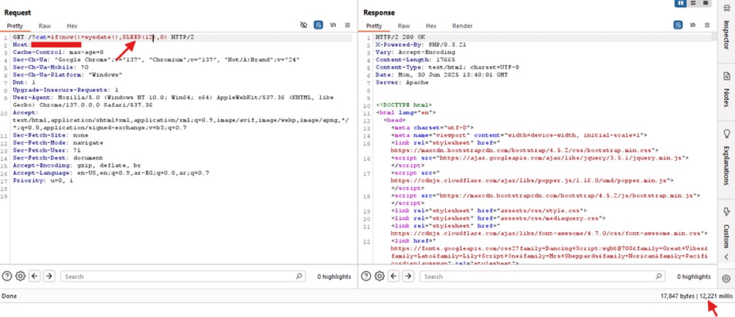Screen dimensions: 735x317
Task: Click the 'Priority: u=0, i' header line
Action: 43,181
